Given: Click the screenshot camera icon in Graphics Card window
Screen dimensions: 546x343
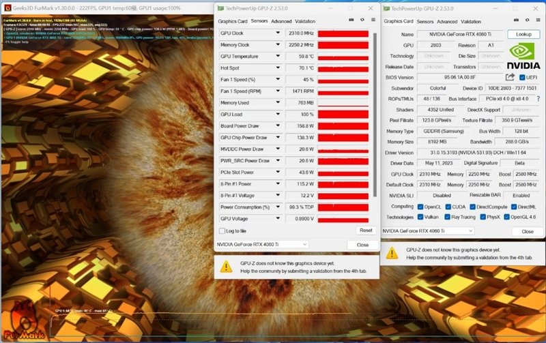Looking at the screenshot, I should coord(517,20).
